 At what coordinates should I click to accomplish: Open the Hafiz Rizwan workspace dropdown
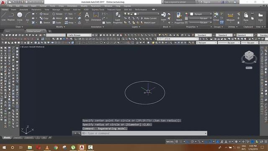point(79,35)
